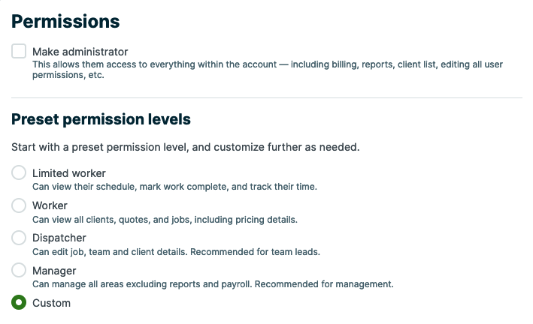
Task: Click the 'Permissions' heading
Action: tap(65, 21)
